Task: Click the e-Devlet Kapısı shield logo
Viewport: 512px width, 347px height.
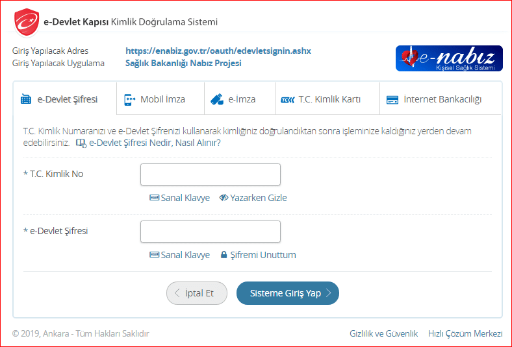Action: (x=27, y=22)
